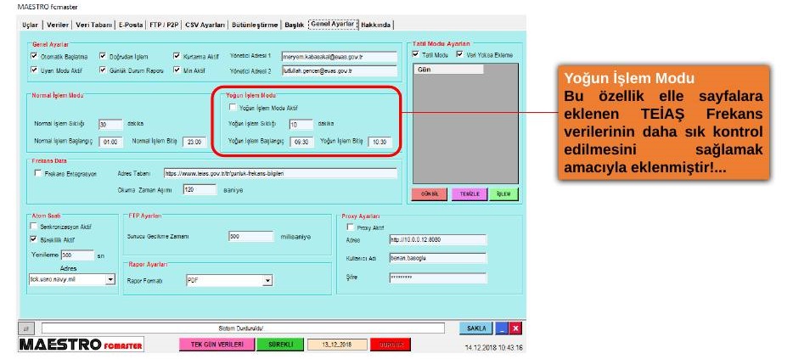Screen dimensions: 793x359
Task: Toggle the Uyarı Modu Aktif checkbox
Action: coord(35,70)
